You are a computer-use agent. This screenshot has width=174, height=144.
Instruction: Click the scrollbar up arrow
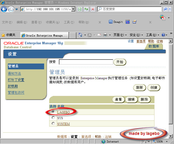tap(170, 41)
